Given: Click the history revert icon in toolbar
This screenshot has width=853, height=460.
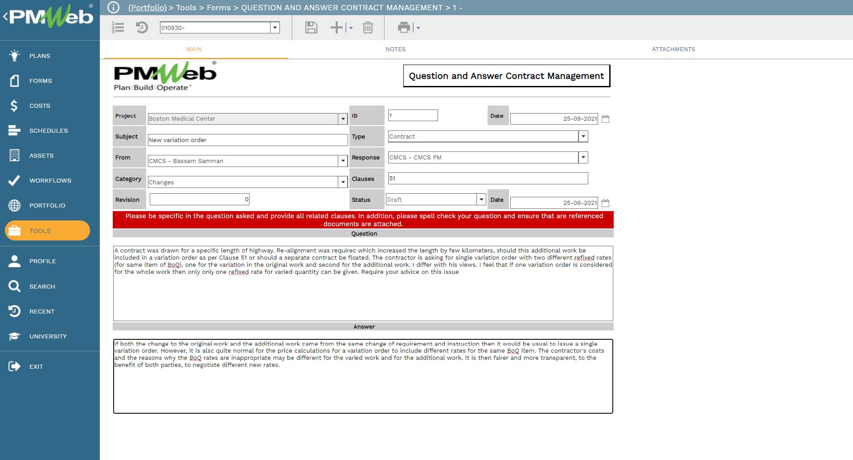Looking at the screenshot, I should pos(142,28).
